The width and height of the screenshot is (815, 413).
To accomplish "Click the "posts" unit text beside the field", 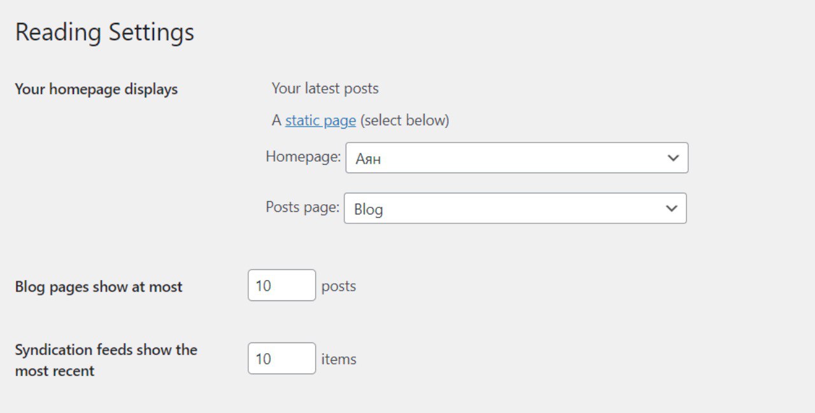I will (x=339, y=286).
